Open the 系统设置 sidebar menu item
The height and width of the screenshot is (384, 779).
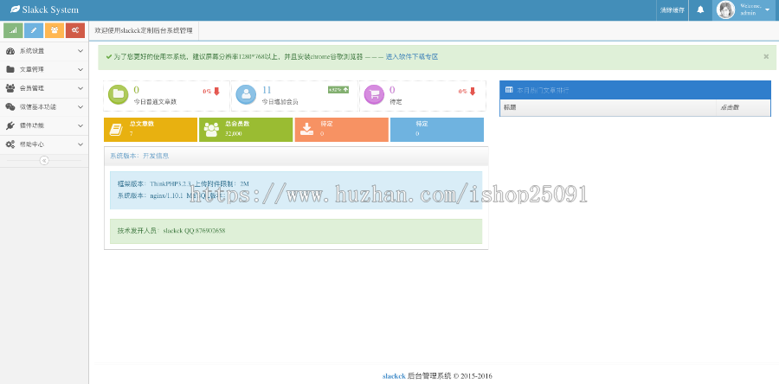tap(44, 51)
